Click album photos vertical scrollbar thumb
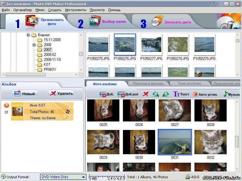Screen dimensions: 242x181 (x=237, y=141)
